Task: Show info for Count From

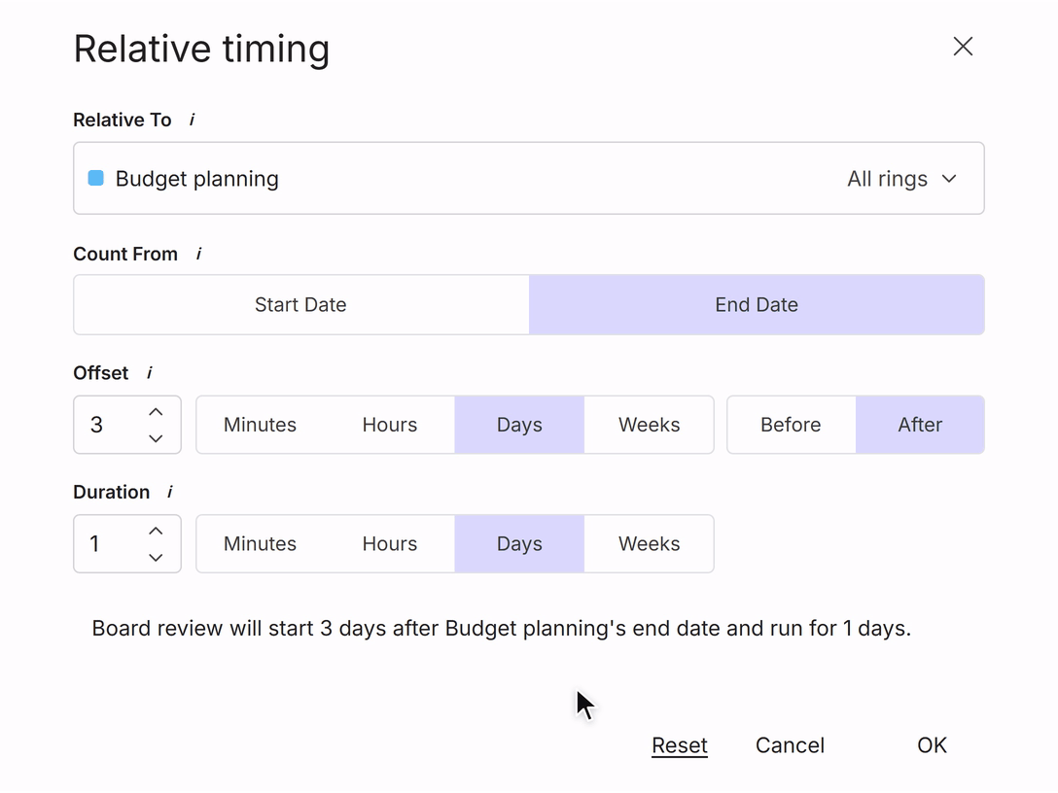Action: point(199,255)
